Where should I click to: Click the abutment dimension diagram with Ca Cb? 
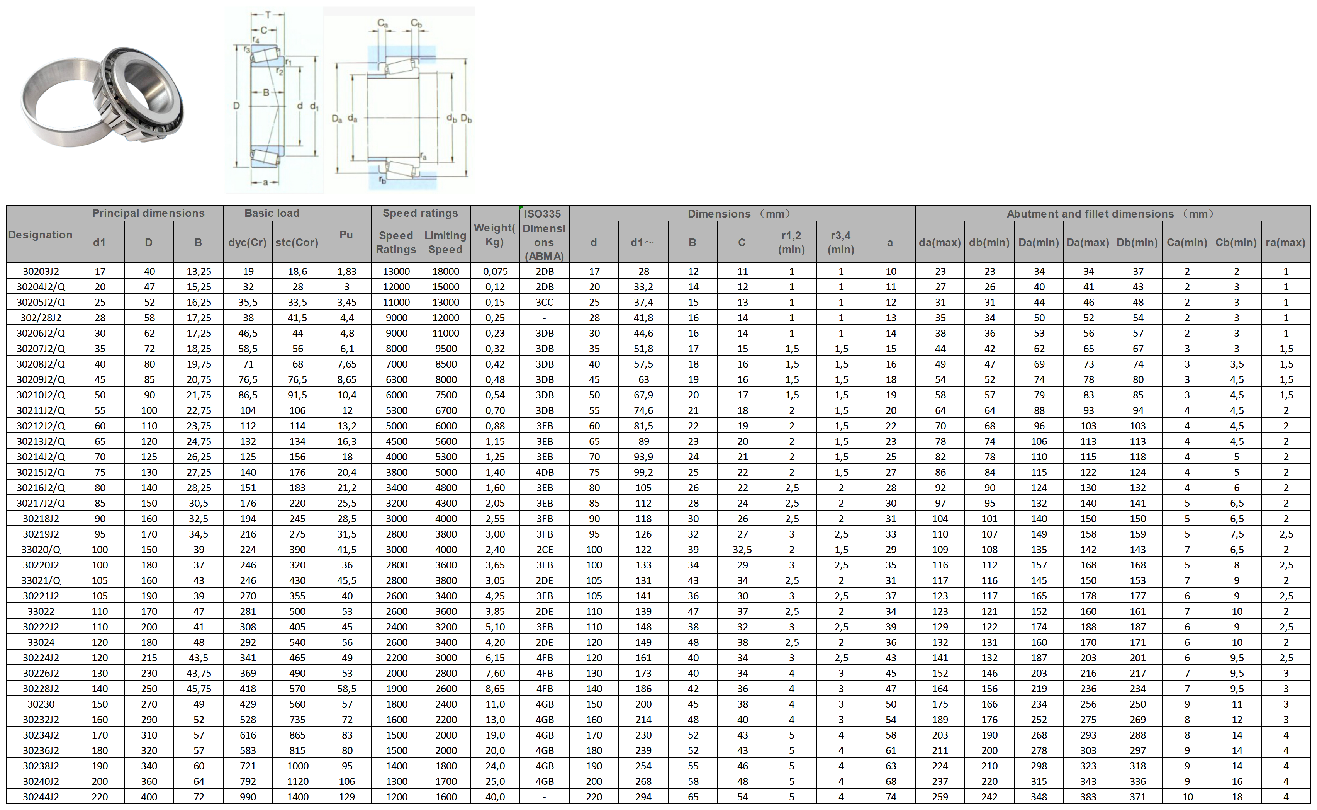pyautogui.click(x=399, y=100)
